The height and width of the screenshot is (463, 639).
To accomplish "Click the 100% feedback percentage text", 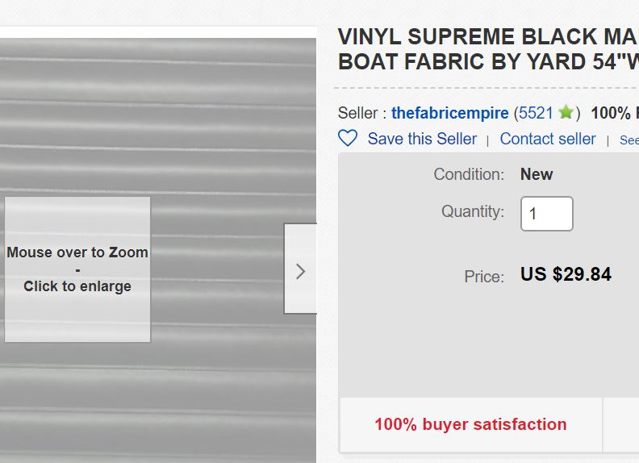I will [x=615, y=113].
